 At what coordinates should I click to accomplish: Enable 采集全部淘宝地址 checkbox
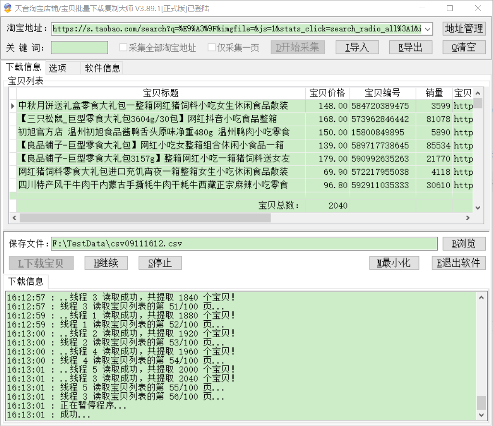123,48
